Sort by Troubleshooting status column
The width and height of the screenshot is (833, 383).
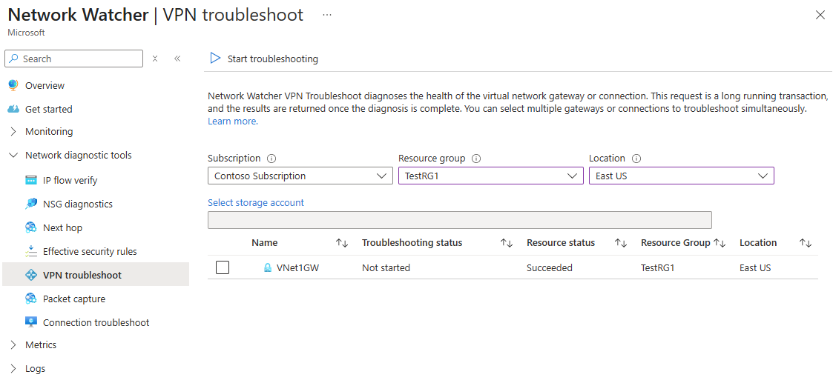[507, 243]
